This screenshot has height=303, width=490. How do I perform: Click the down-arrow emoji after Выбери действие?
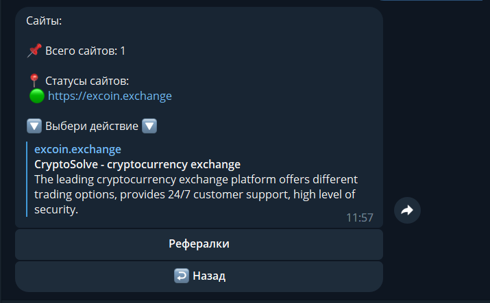[x=149, y=127]
